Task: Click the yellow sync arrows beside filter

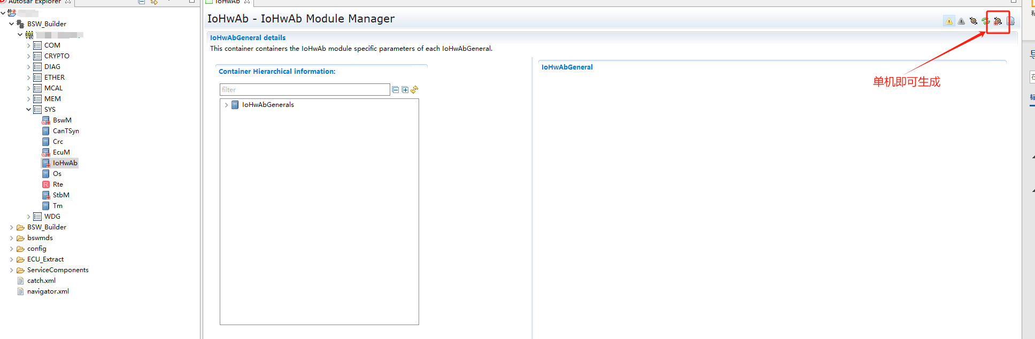Action: [x=414, y=90]
